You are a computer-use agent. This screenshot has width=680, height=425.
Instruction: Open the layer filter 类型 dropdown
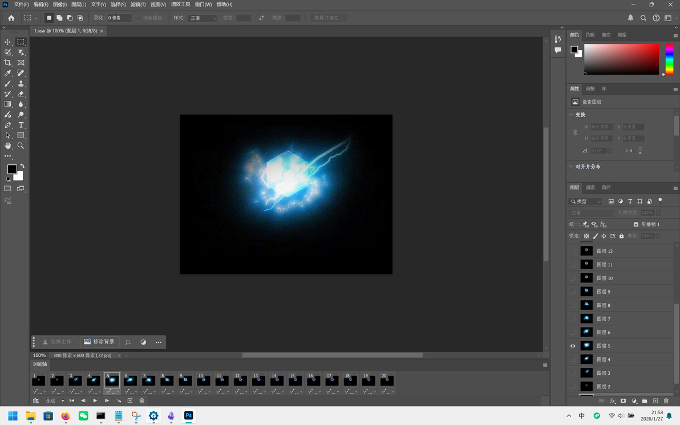point(585,201)
